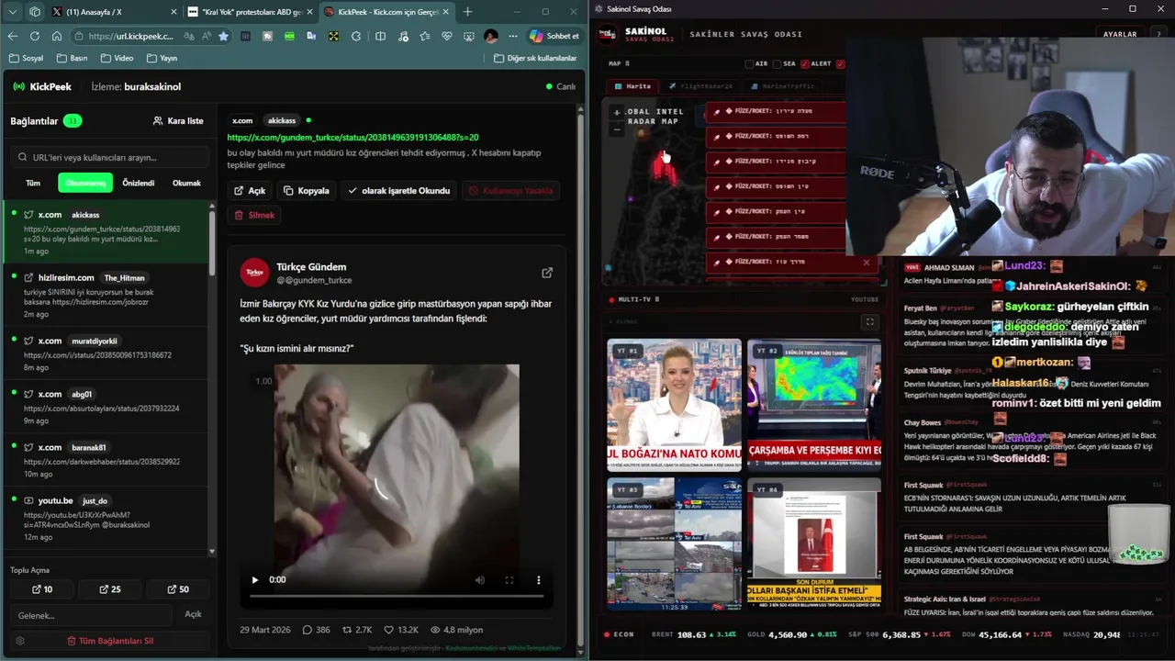Click the Kopyala copy button

(307, 191)
